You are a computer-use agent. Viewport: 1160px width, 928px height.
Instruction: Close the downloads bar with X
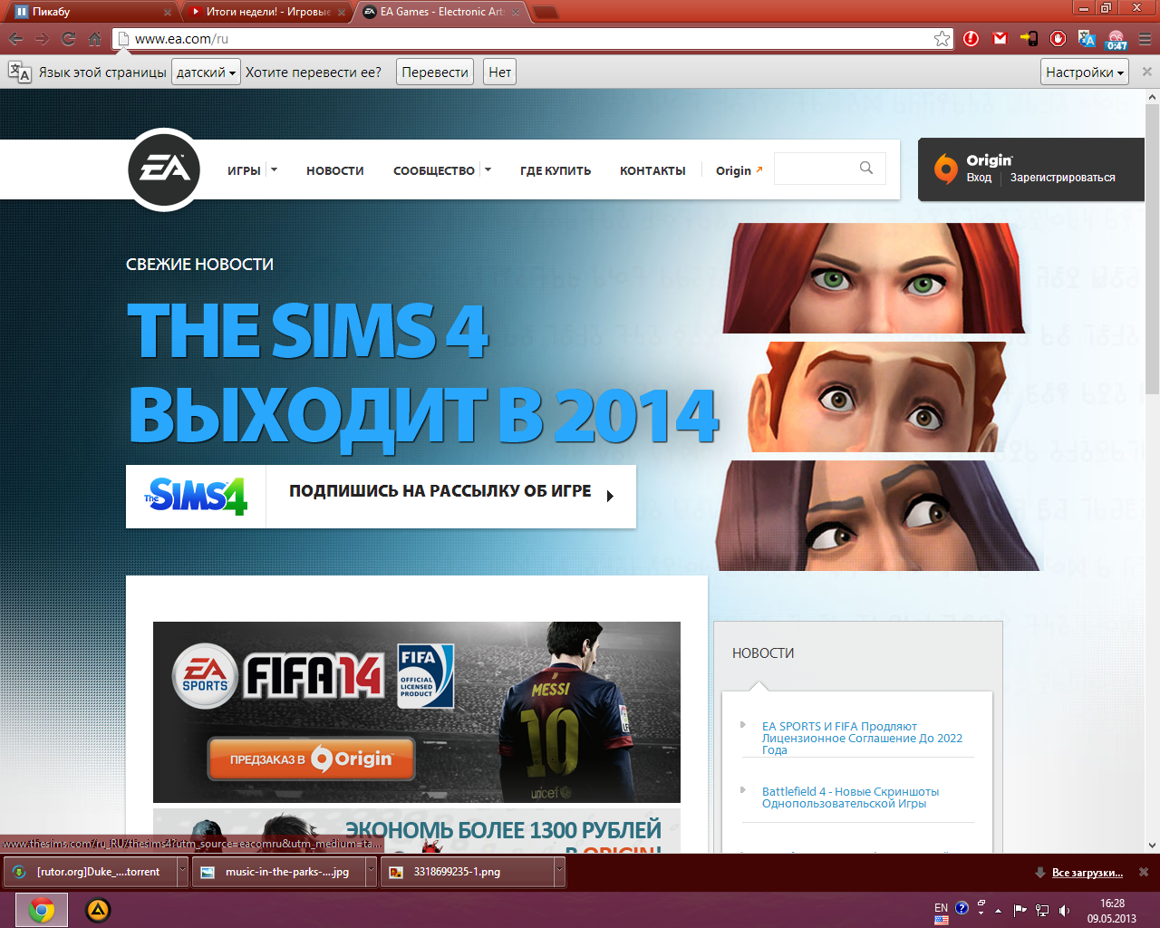pyautogui.click(x=1144, y=872)
